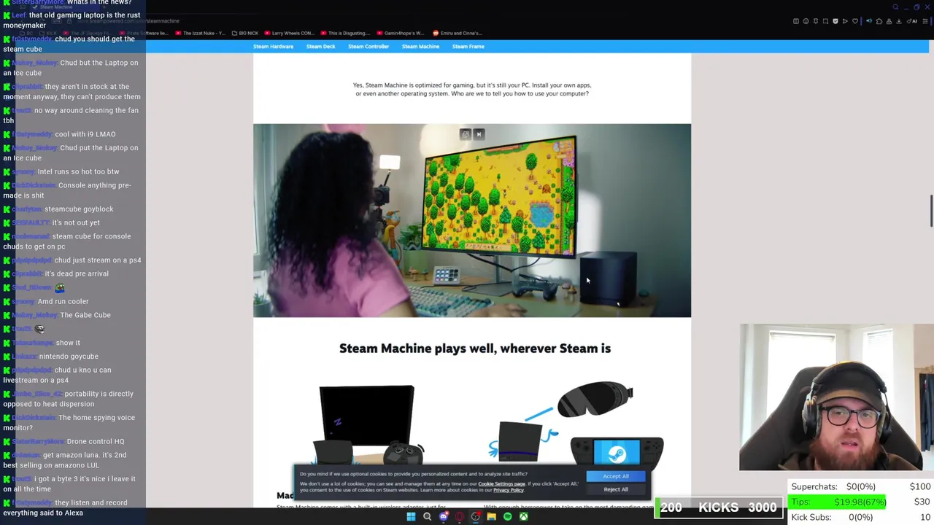This screenshot has height=525, width=934.
Task: Click the streamer webcam overlay
Action: 836,397
